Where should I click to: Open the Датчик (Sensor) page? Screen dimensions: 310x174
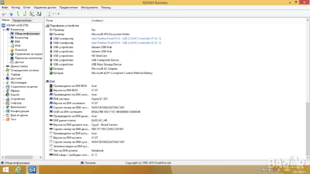pyautogui.click(x=19, y=62)
